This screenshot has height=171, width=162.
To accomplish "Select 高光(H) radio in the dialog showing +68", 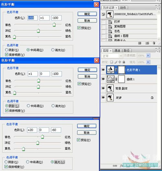I will click(53, 50).
